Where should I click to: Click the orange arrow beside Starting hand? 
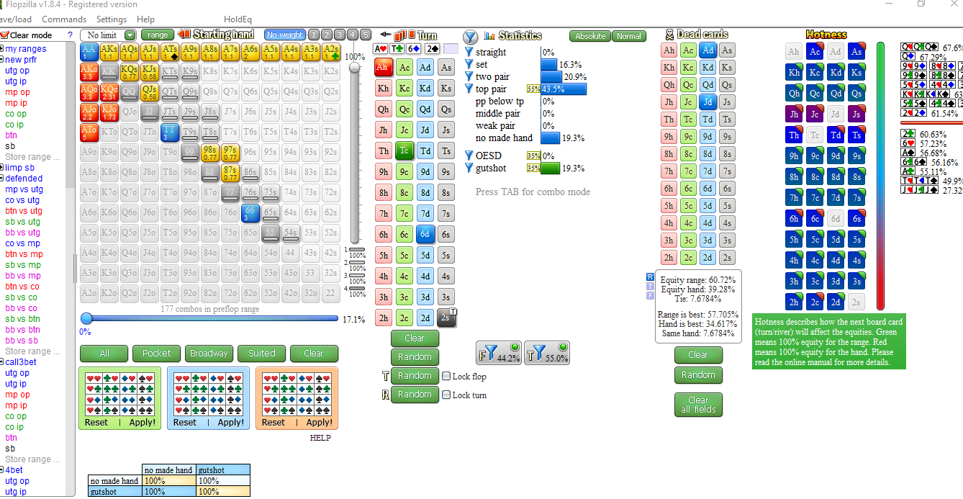coord(183,35)
